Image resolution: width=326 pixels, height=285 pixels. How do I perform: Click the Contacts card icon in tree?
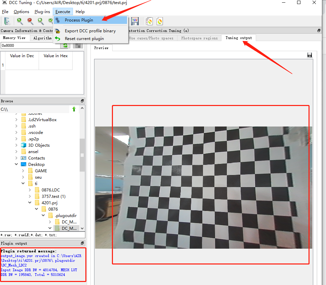(x=24, y=158)
